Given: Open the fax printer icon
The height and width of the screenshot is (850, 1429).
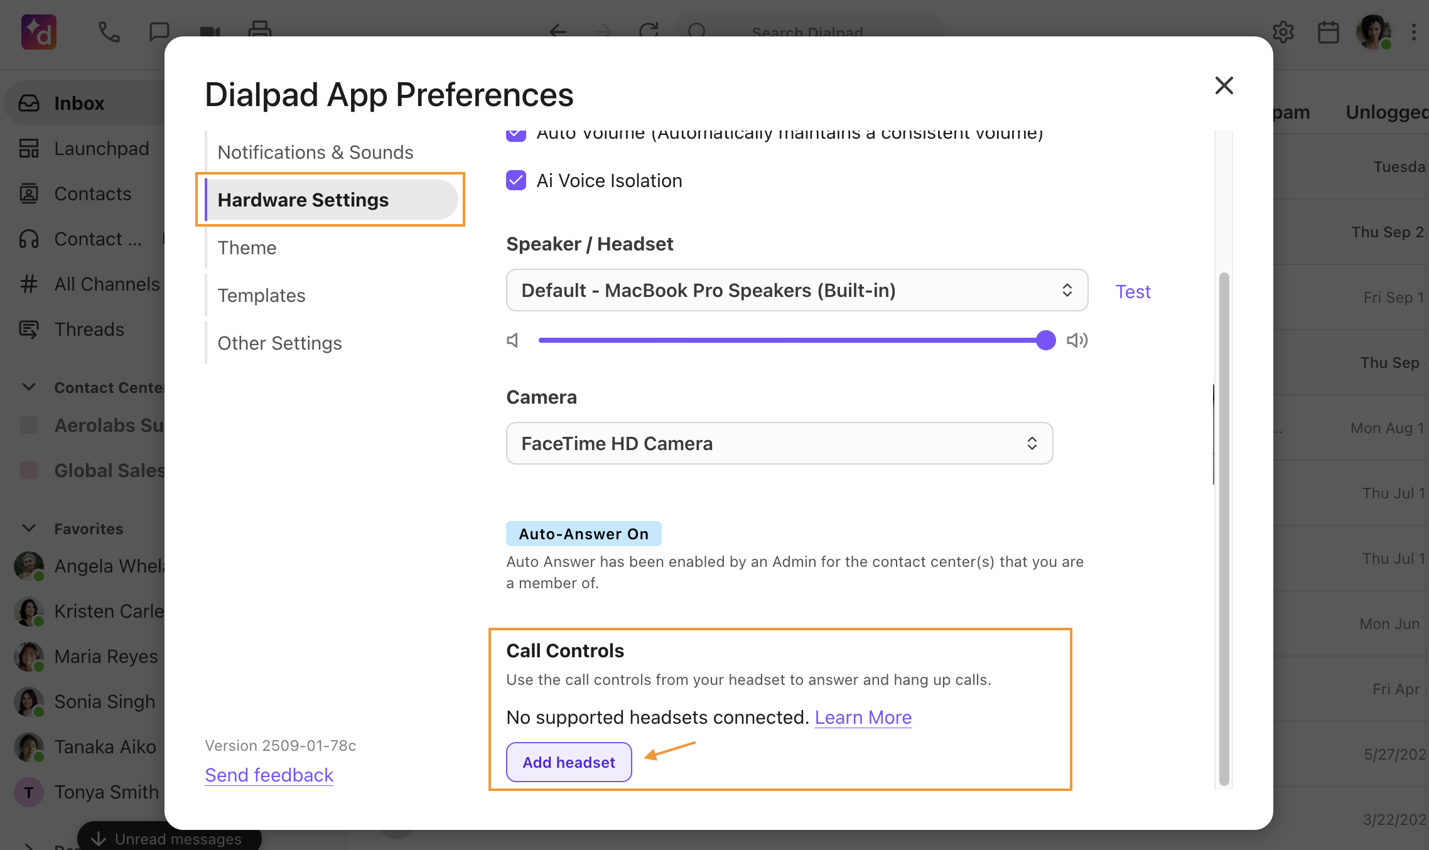Looking at the screenshot, I should coord(259,29).
